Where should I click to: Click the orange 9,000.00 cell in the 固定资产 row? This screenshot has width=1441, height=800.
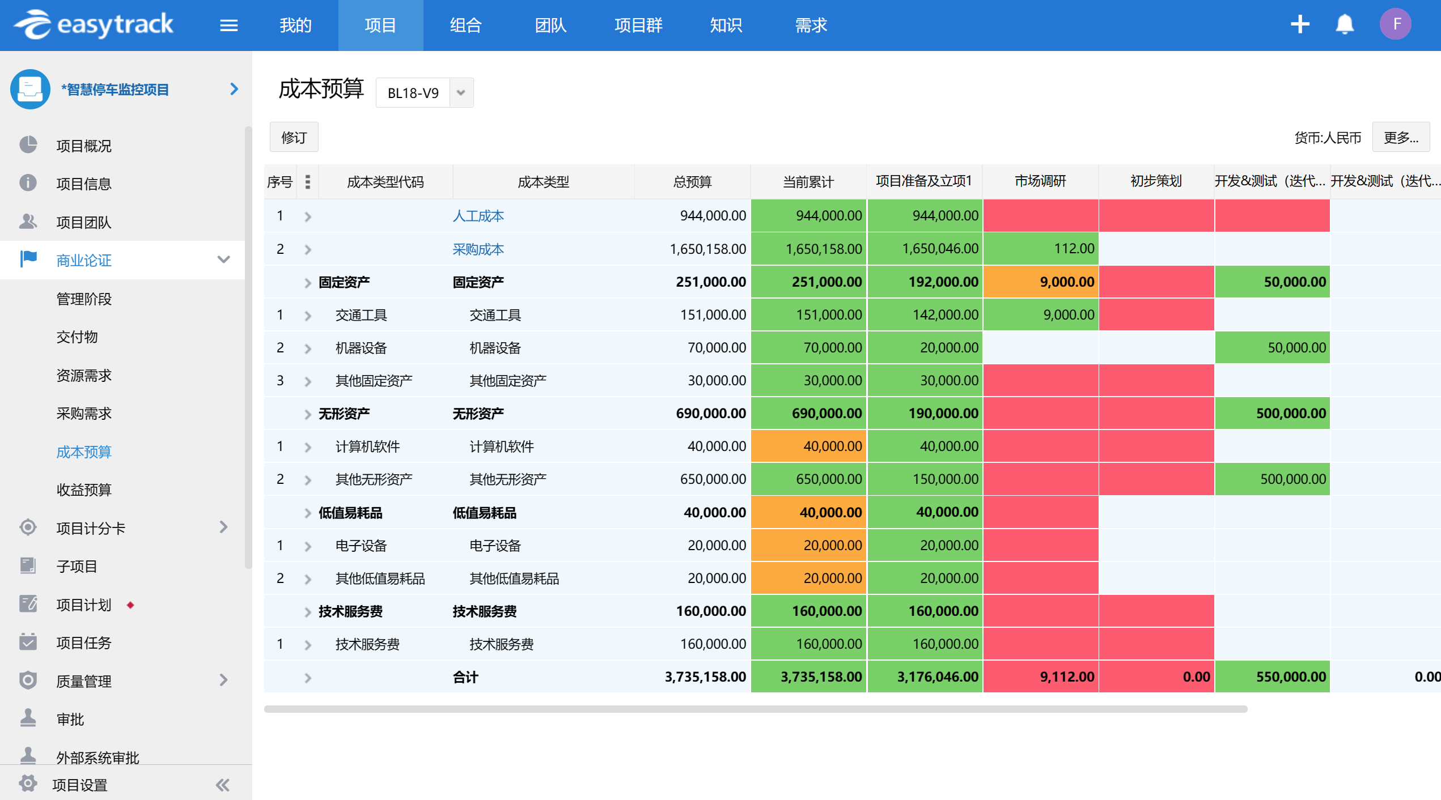[1040, 282]
